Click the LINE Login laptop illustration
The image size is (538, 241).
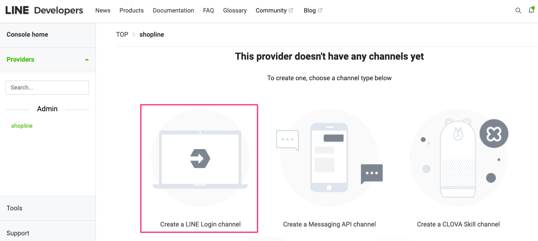[200, 158]
